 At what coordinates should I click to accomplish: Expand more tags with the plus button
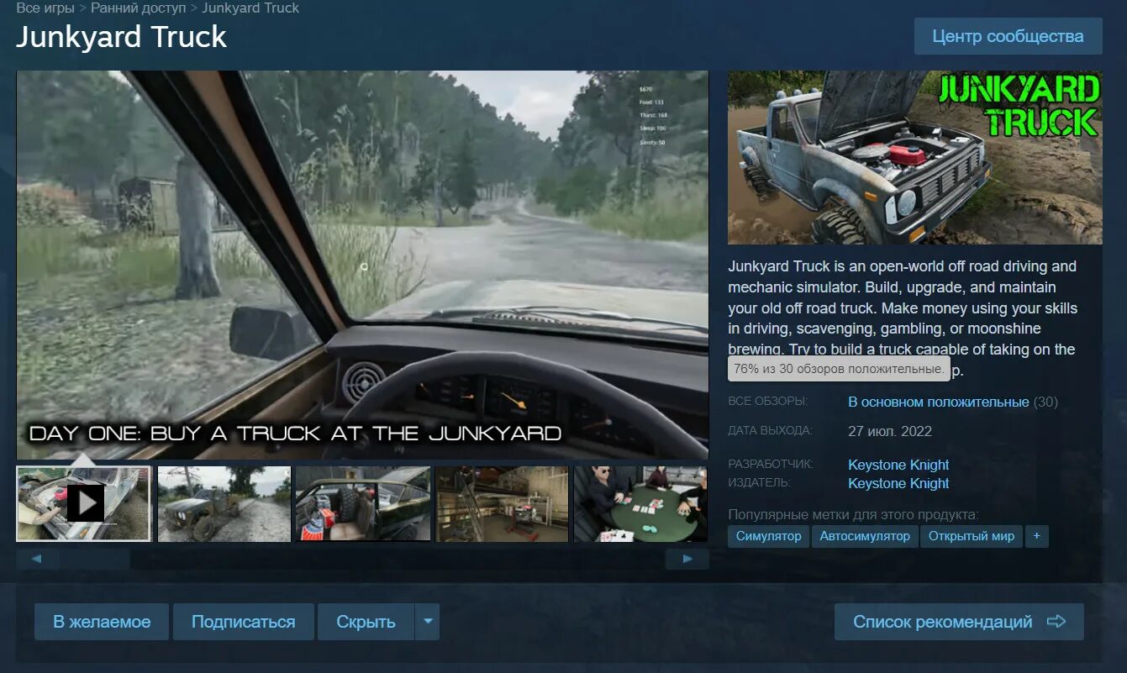(1036, 536)
